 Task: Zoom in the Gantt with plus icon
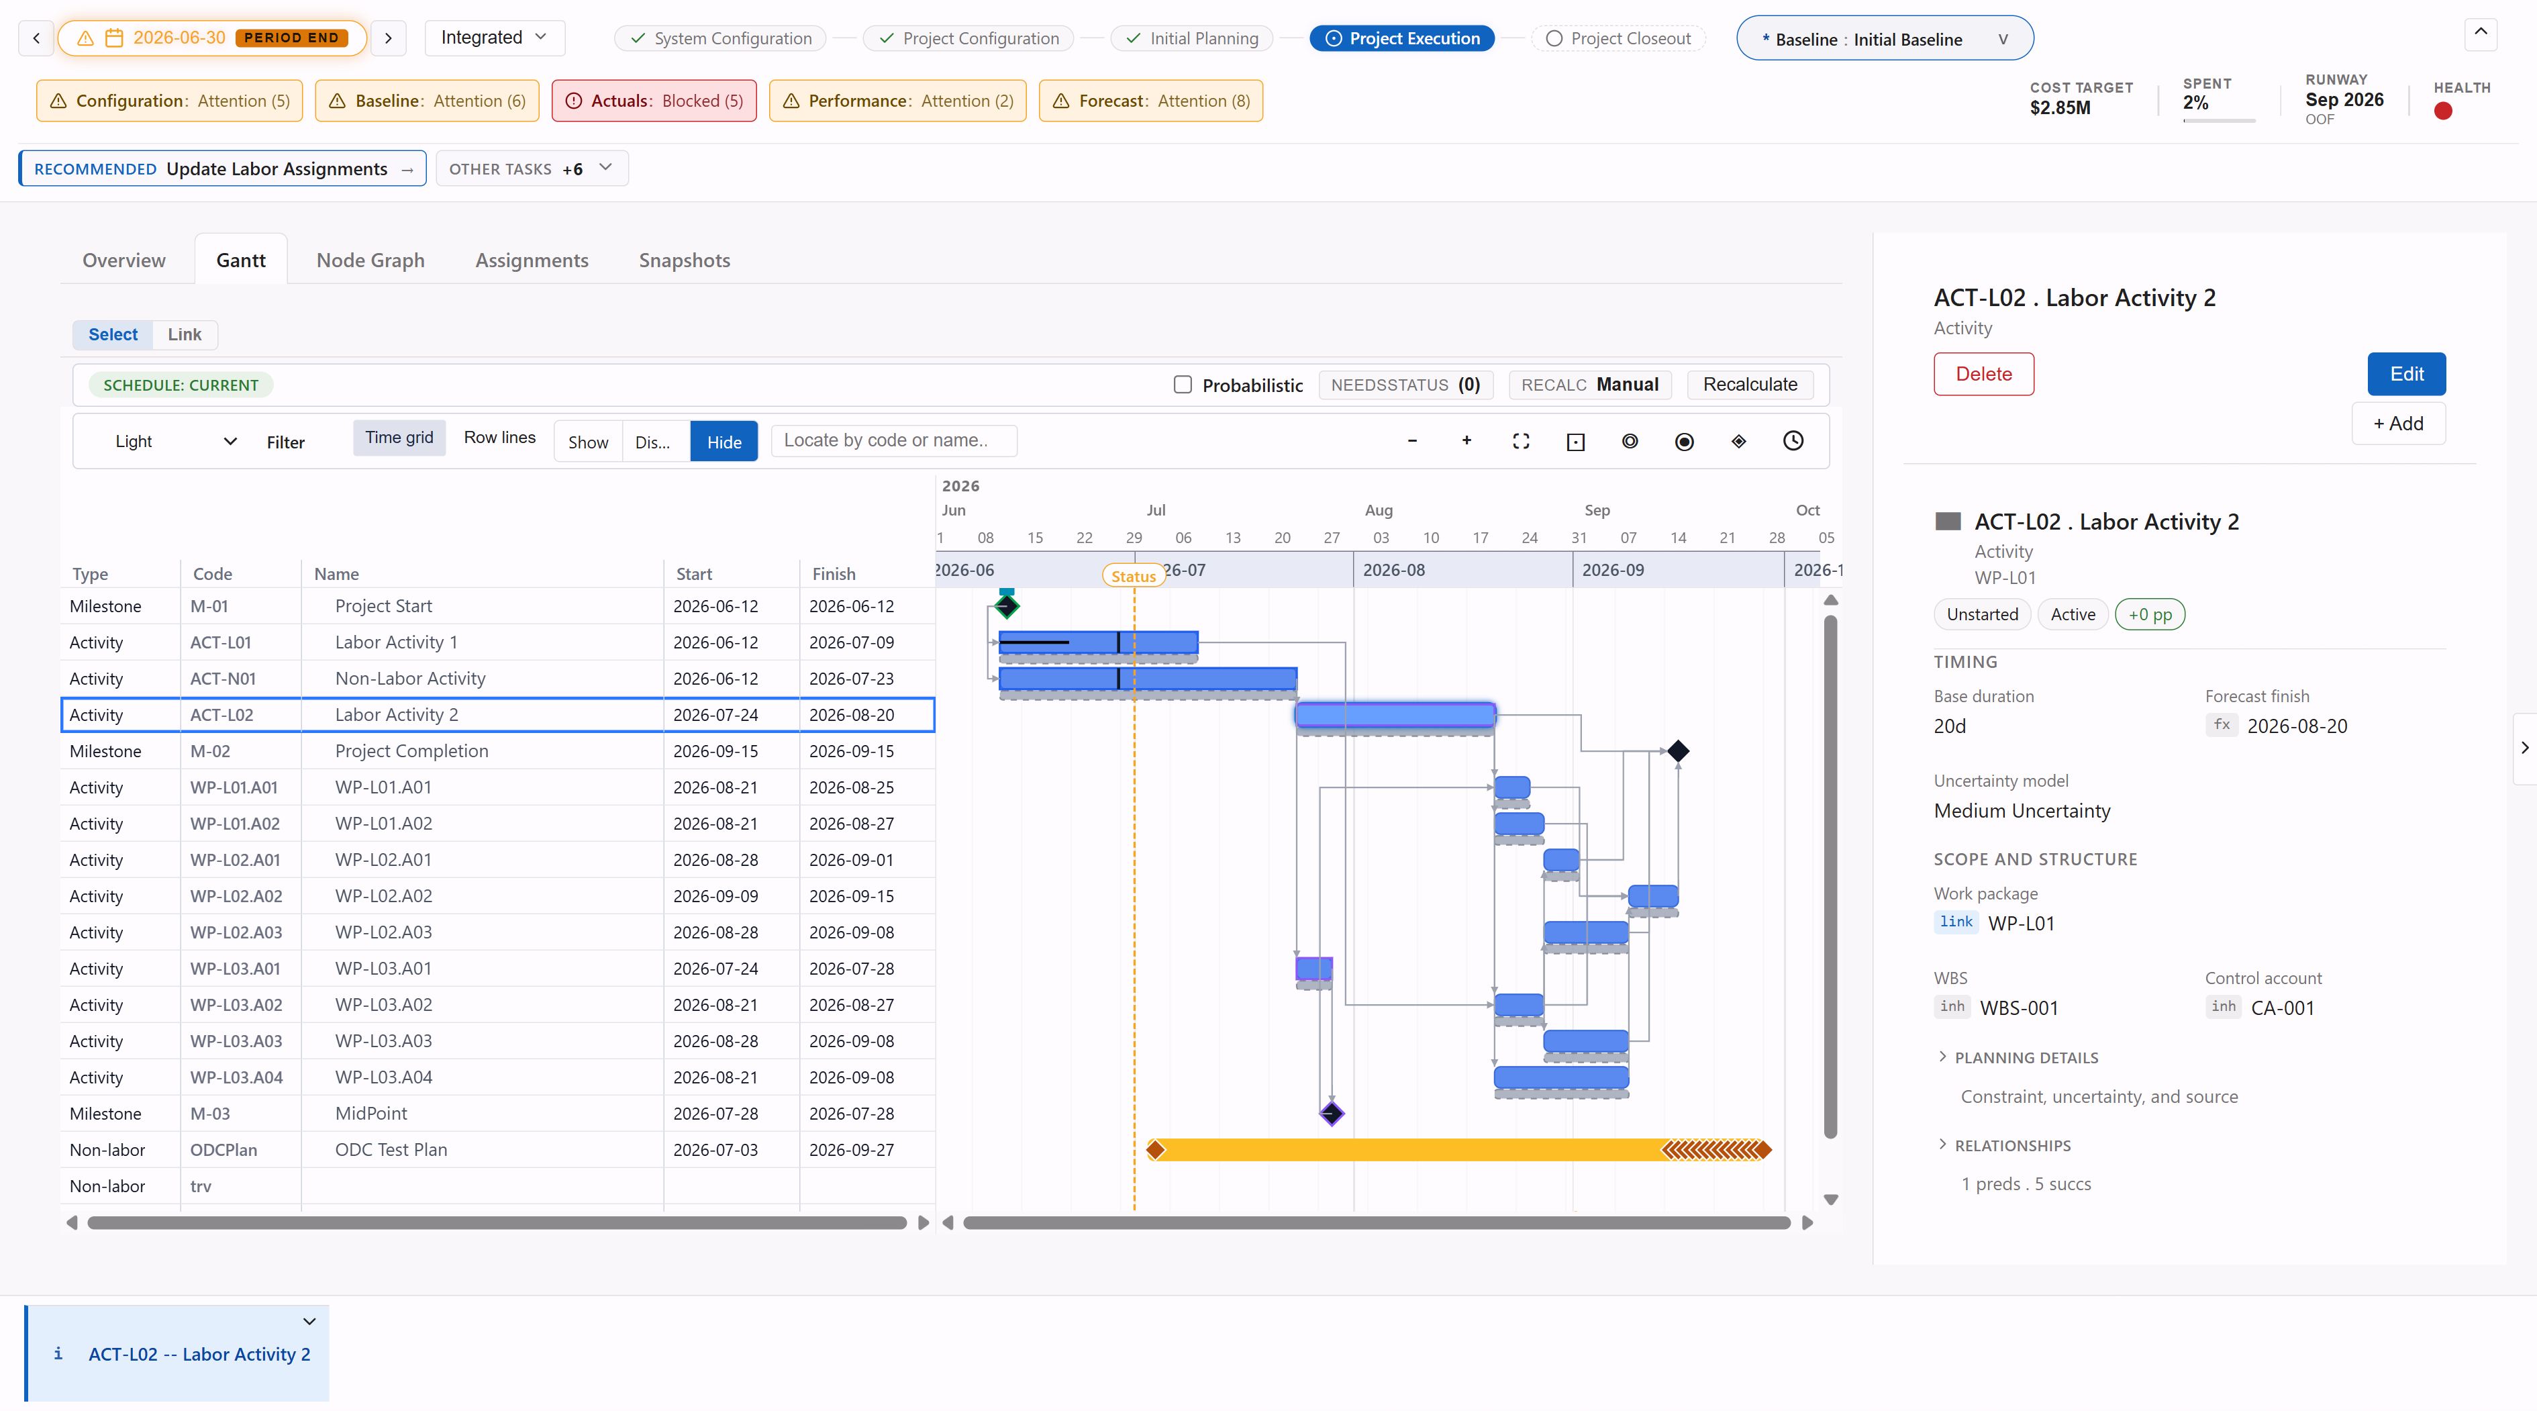[1466, 440]
